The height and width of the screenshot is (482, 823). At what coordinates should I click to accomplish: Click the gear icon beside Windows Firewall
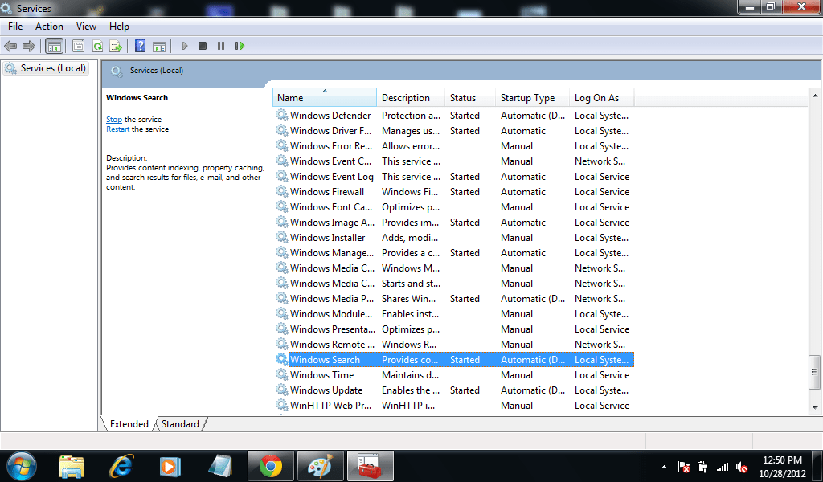[x=282, y=191]
